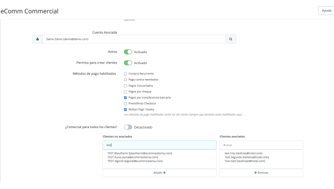Image resolution: width=334 pixels, height=189 pixels.
Task: Check the PrestaShop Checkout checkbox
Action: click(126, 104)
